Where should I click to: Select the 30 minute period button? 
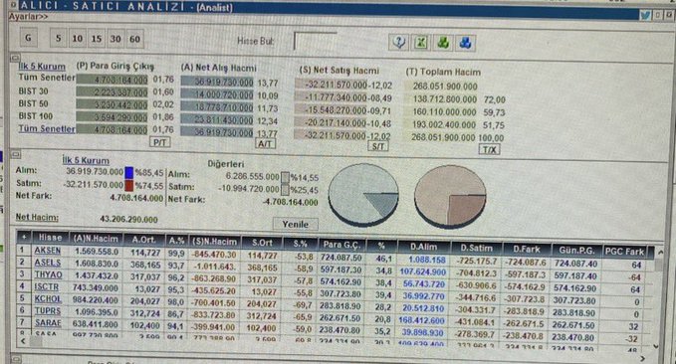115,39
